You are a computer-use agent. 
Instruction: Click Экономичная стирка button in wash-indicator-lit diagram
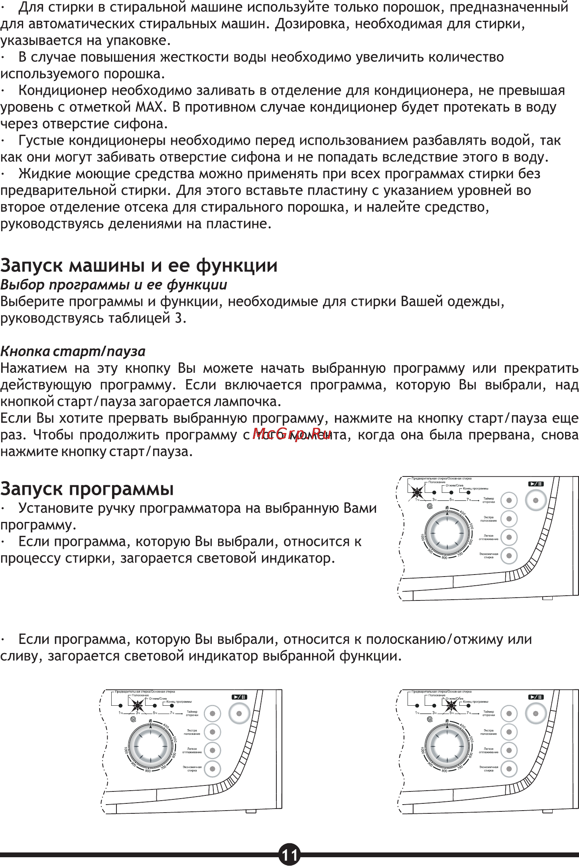[x=509, y=555]
